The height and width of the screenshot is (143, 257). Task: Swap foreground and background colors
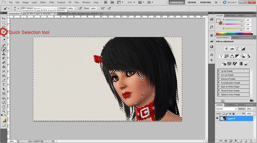coord(5,115)
